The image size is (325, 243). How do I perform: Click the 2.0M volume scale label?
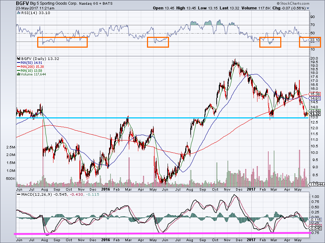point(11,155)
